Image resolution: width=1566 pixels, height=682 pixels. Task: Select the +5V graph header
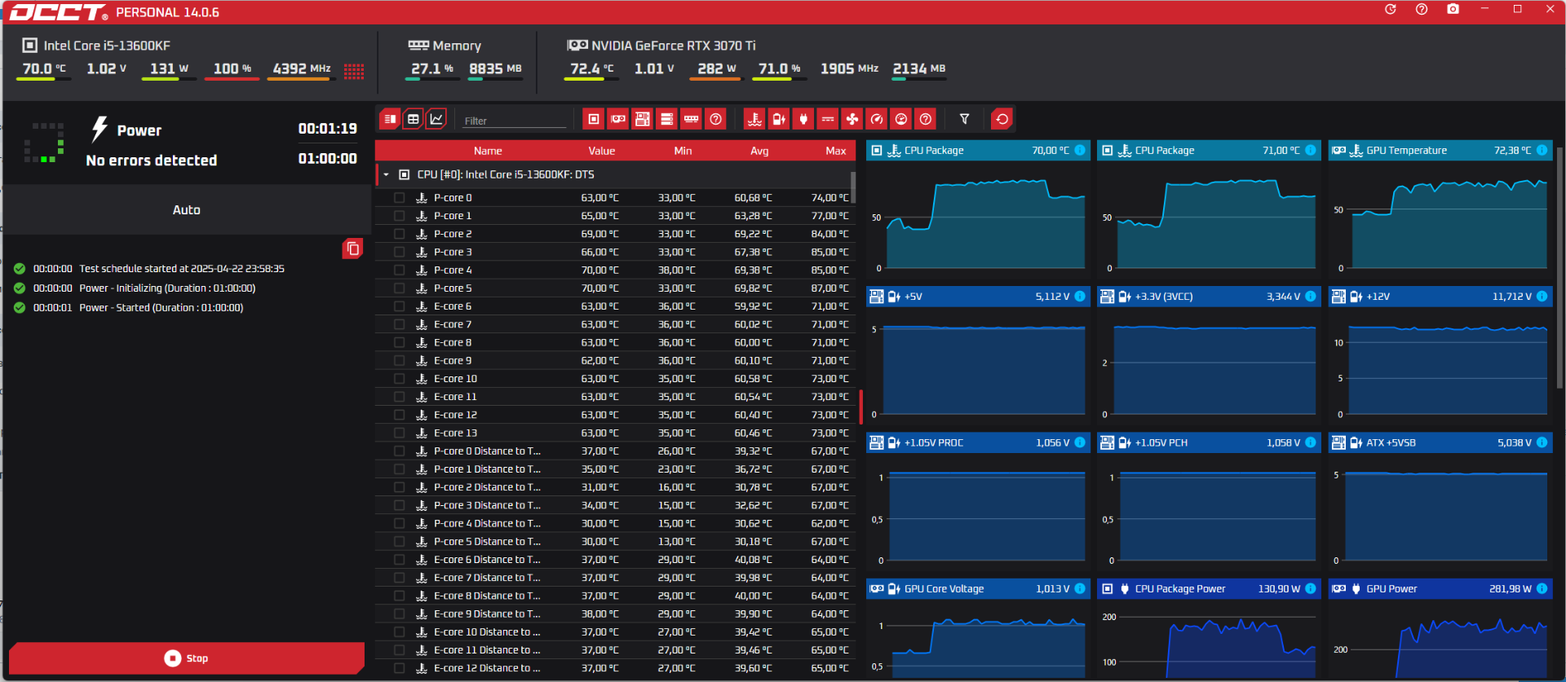978,297
